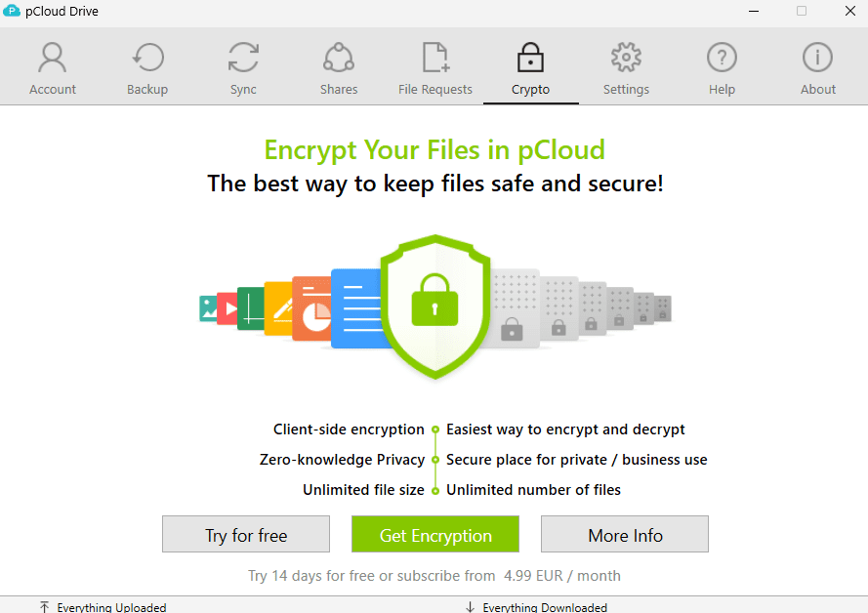Viewport: 868px width, 613px height.
Task: Click the Backup icon in toolbar
Action: click(147, 59)
